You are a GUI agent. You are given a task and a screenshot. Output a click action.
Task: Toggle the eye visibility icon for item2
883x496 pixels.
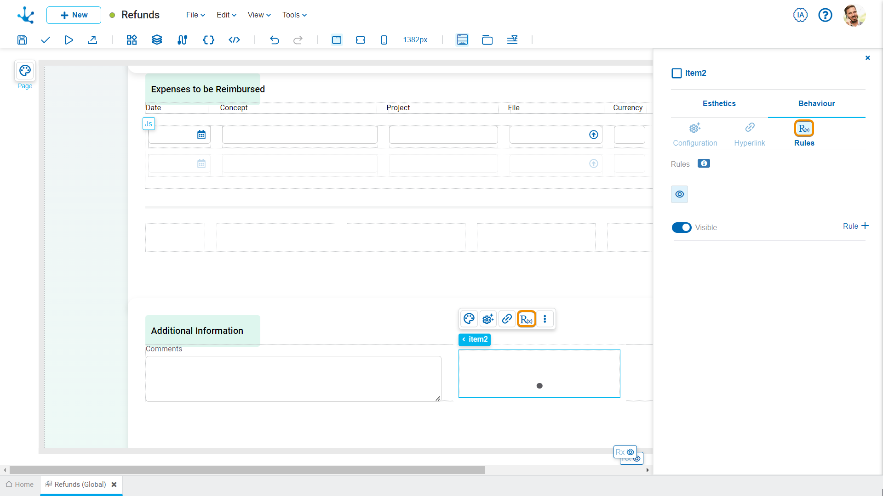[680, 194]
